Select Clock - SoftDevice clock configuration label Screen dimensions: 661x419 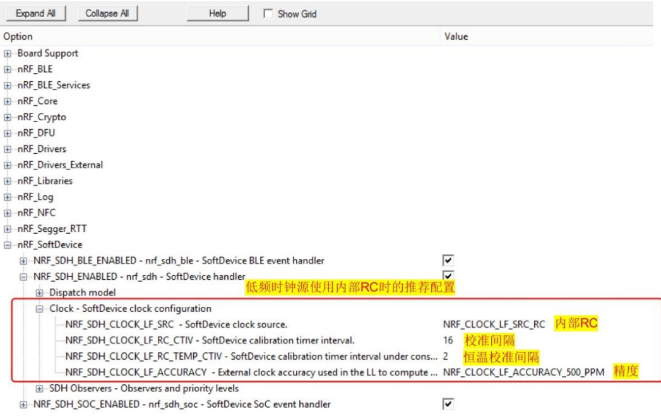[x=130, y=308]
